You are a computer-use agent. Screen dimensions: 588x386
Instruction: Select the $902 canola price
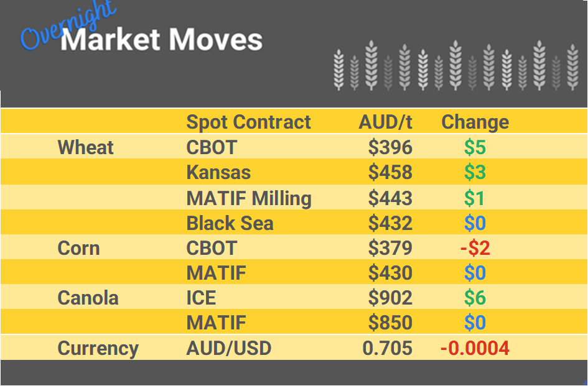[390, 298]
